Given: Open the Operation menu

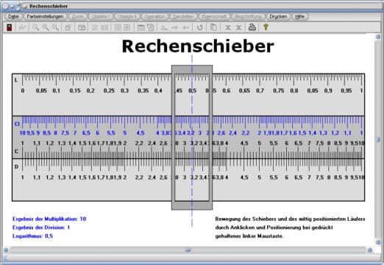Looking at the screenshot, I should pyautogui.click(x=154, y=16).
